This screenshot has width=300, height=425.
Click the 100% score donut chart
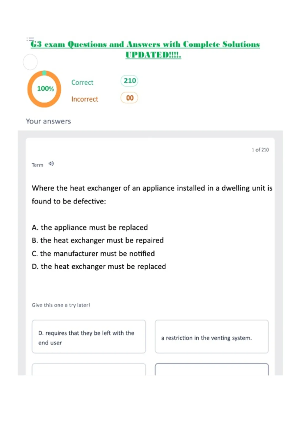(x=44, y=89)
